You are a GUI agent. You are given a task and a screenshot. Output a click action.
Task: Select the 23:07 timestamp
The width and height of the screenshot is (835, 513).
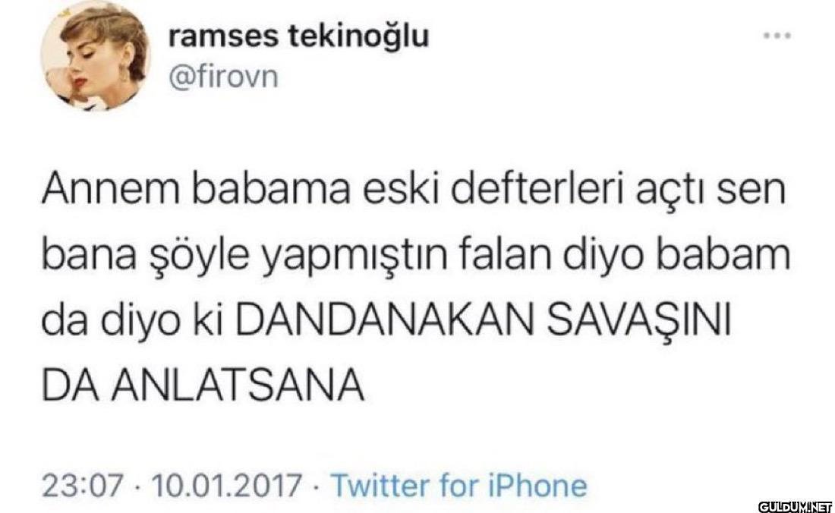(83, 486)
